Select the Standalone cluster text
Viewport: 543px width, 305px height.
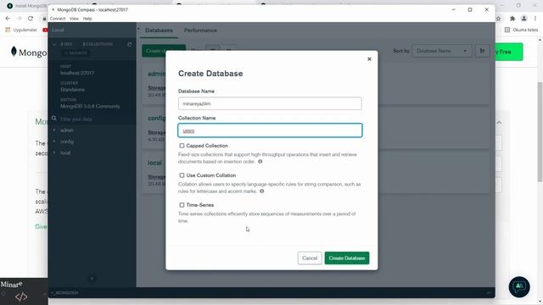click(x=72, y=90)
